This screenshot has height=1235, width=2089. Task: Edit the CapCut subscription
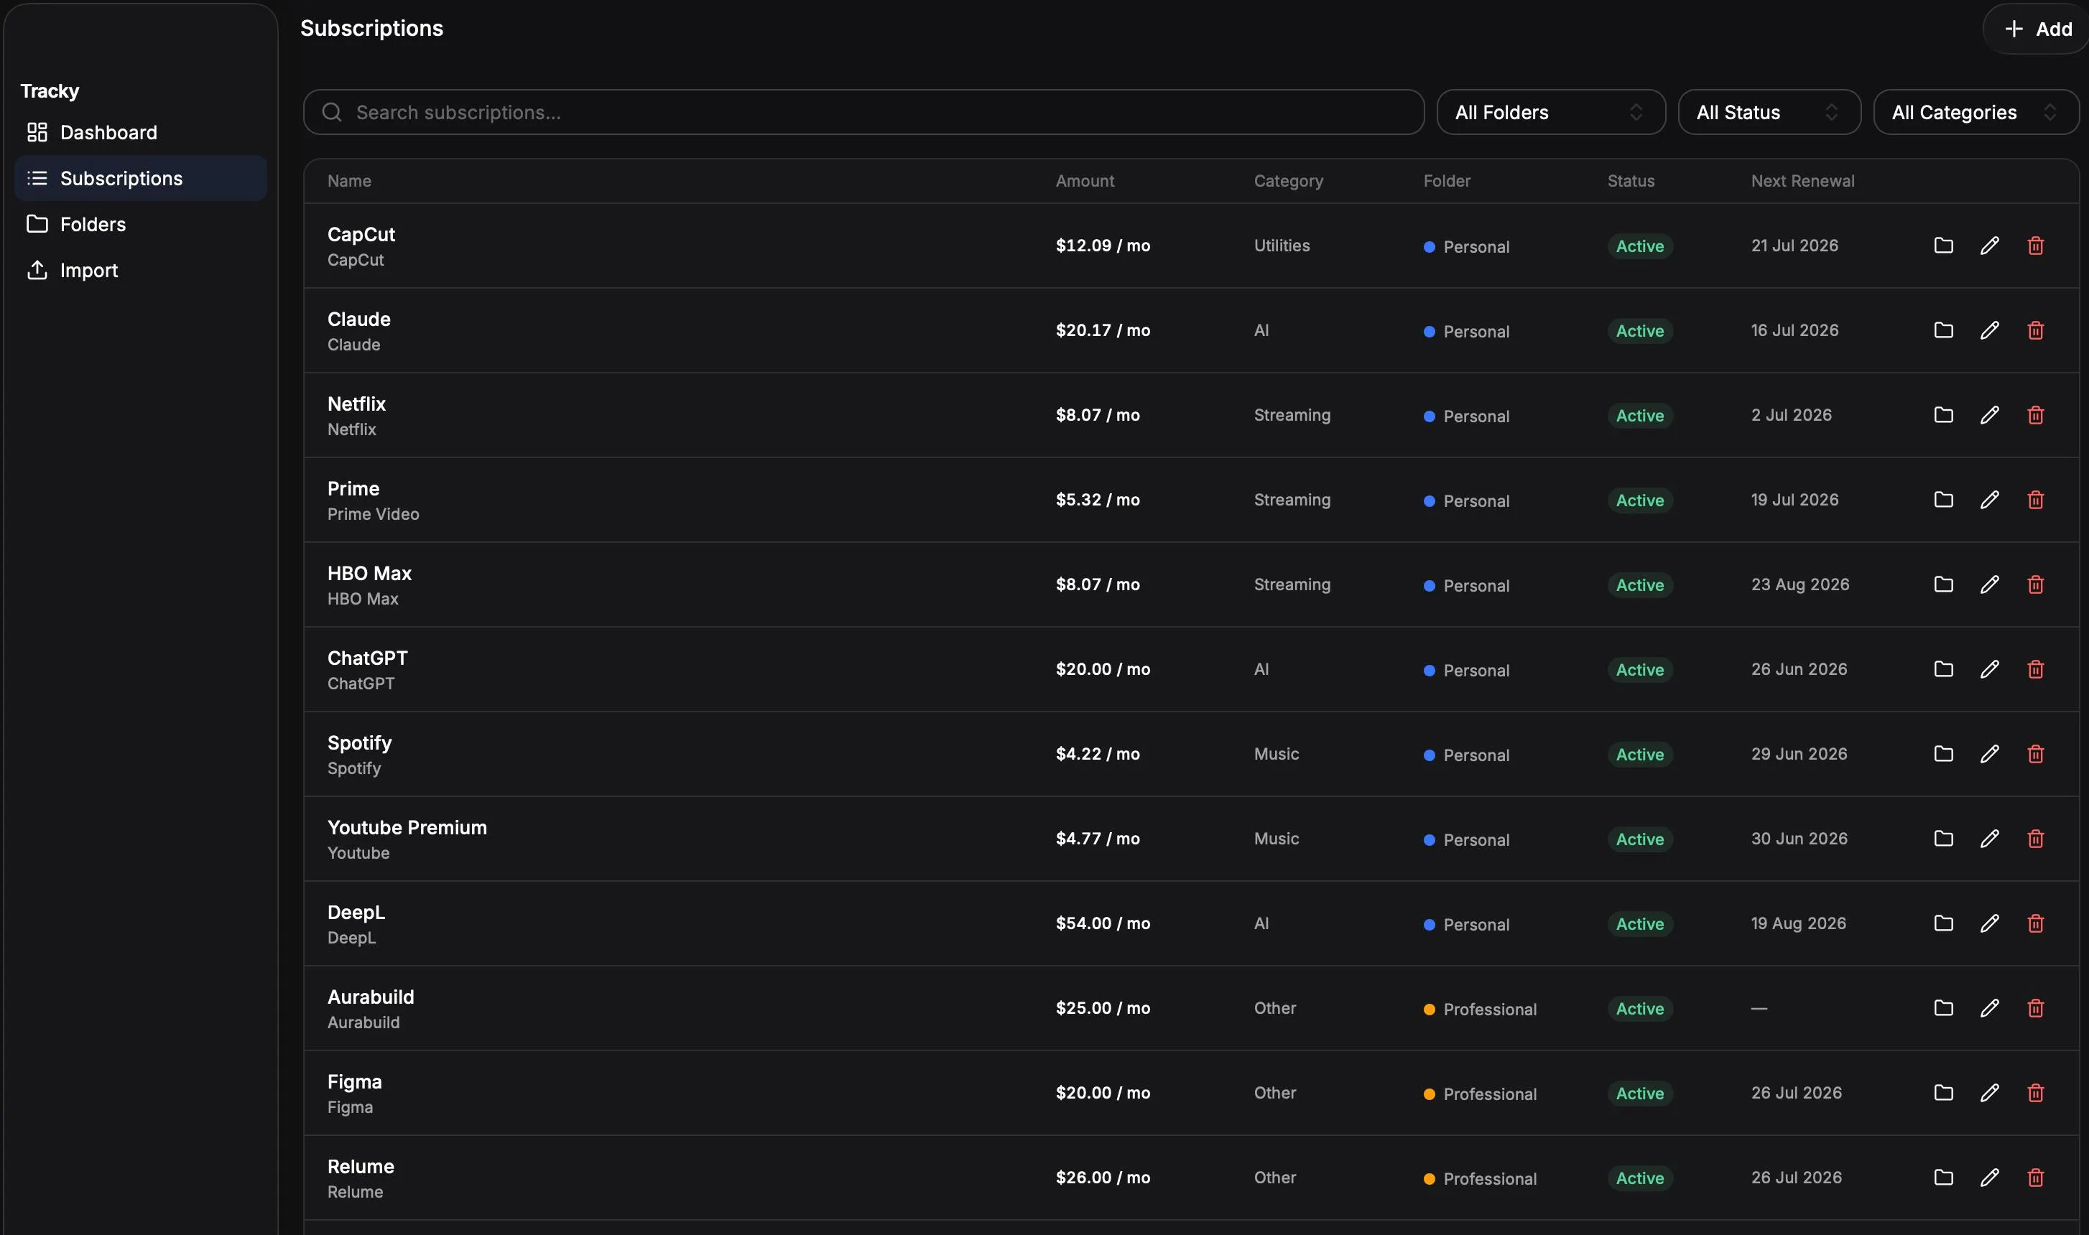coord(1989,246)
